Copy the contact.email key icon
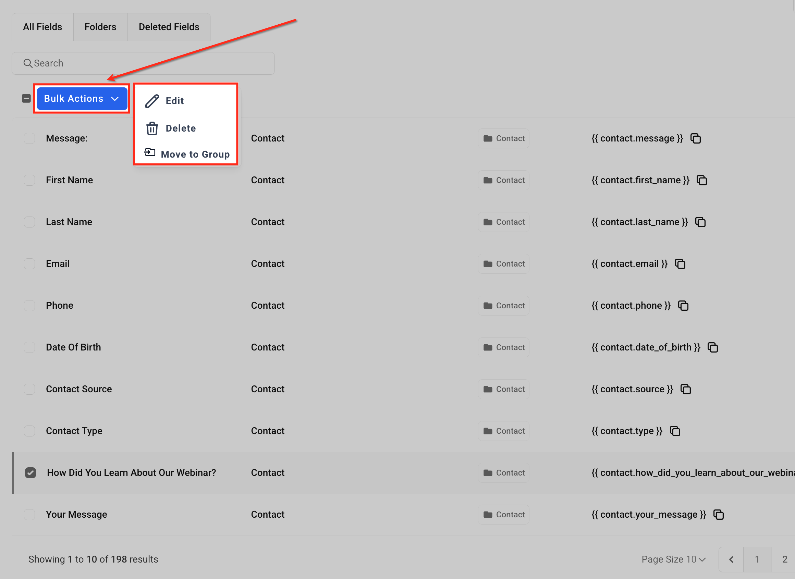The image size is (795, 579). click(680, 263)
